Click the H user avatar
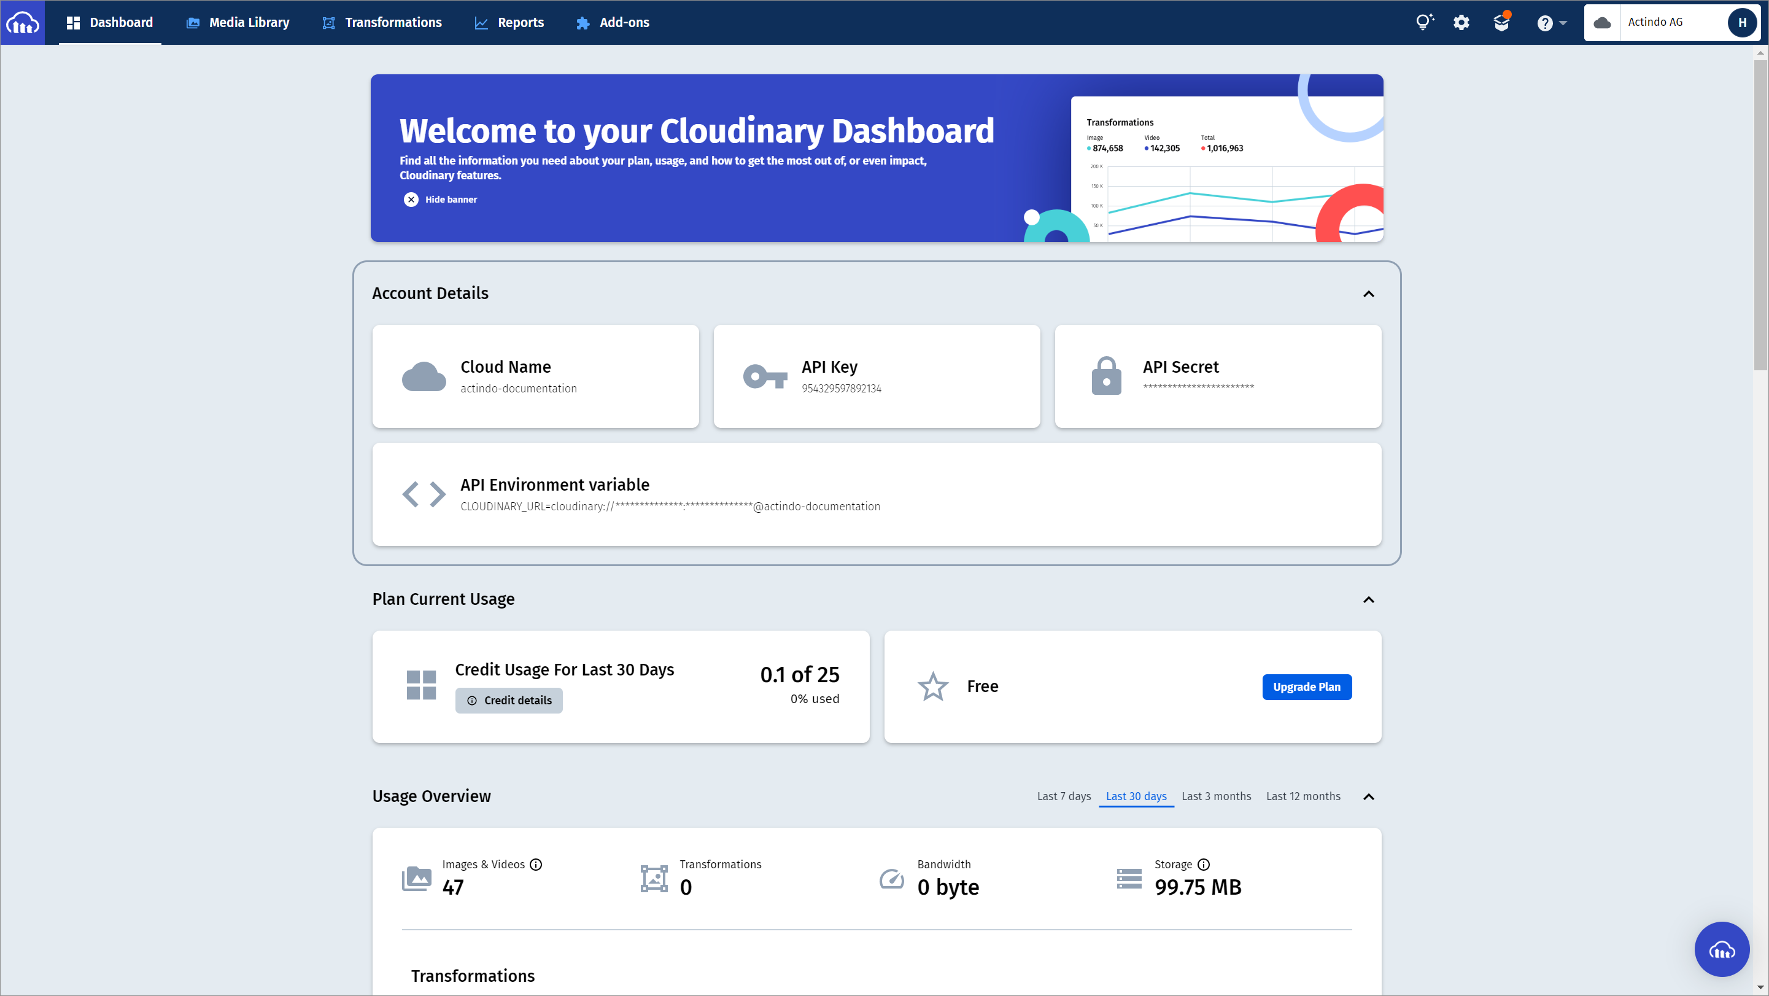Viewport: 1769px width, 996px height. [x=1741, y=23]
